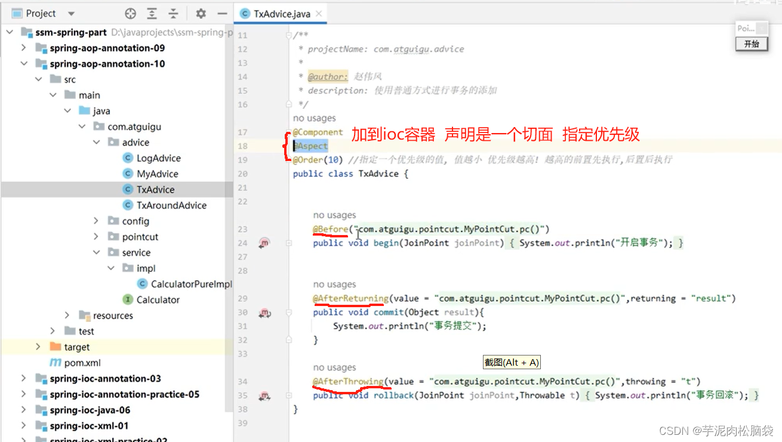The image size is (782, 442).
Task: Click the gutter advice icon on line 35
Action: tap(264, 395)
